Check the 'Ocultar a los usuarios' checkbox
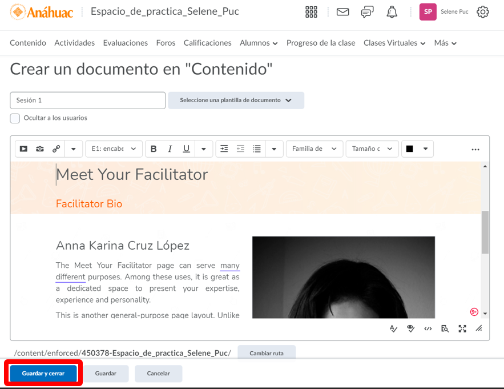This screenshot has width=504, height=389. (15, 118)
